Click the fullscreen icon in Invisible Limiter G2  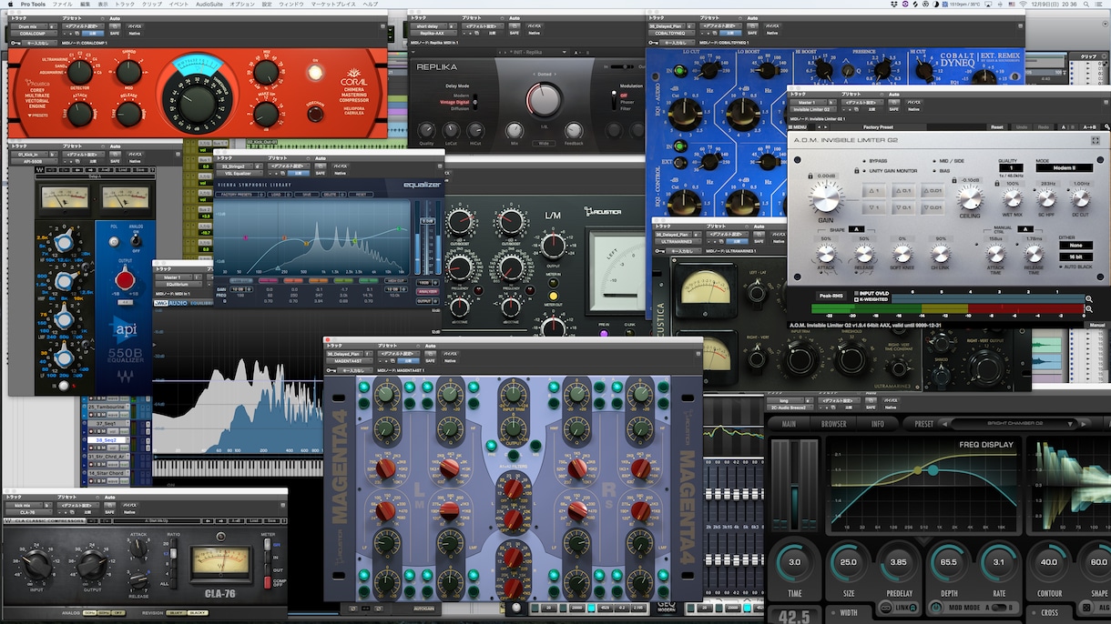click(x=1096, y=140)
